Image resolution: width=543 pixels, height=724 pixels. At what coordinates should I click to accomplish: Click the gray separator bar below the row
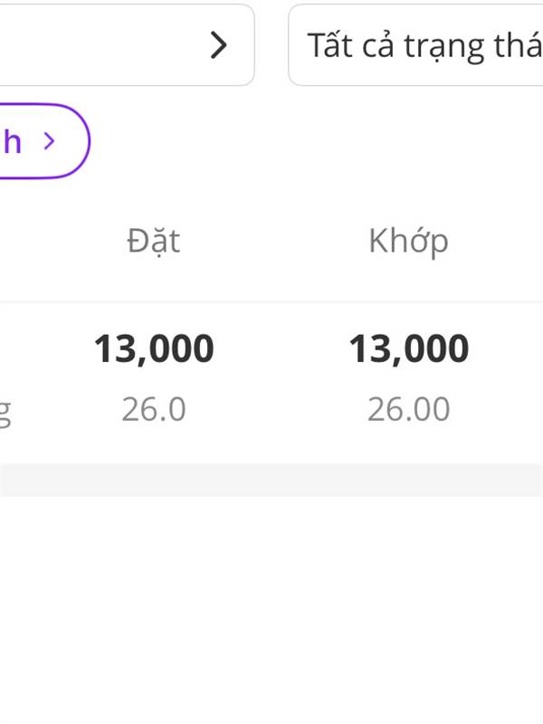coord(271,480)
